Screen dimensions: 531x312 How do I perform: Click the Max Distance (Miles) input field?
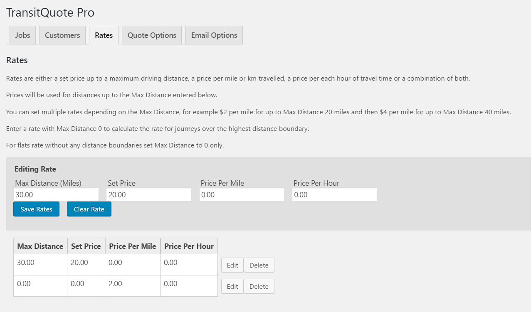click(56, 194)
